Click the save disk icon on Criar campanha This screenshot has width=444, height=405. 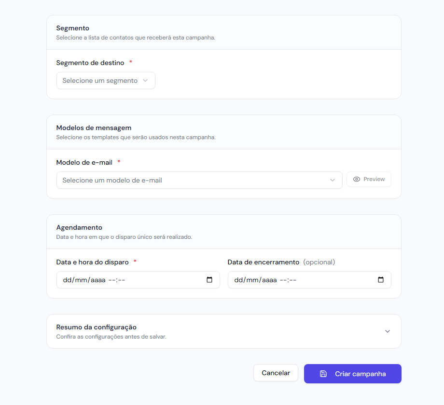coord(323,374)
